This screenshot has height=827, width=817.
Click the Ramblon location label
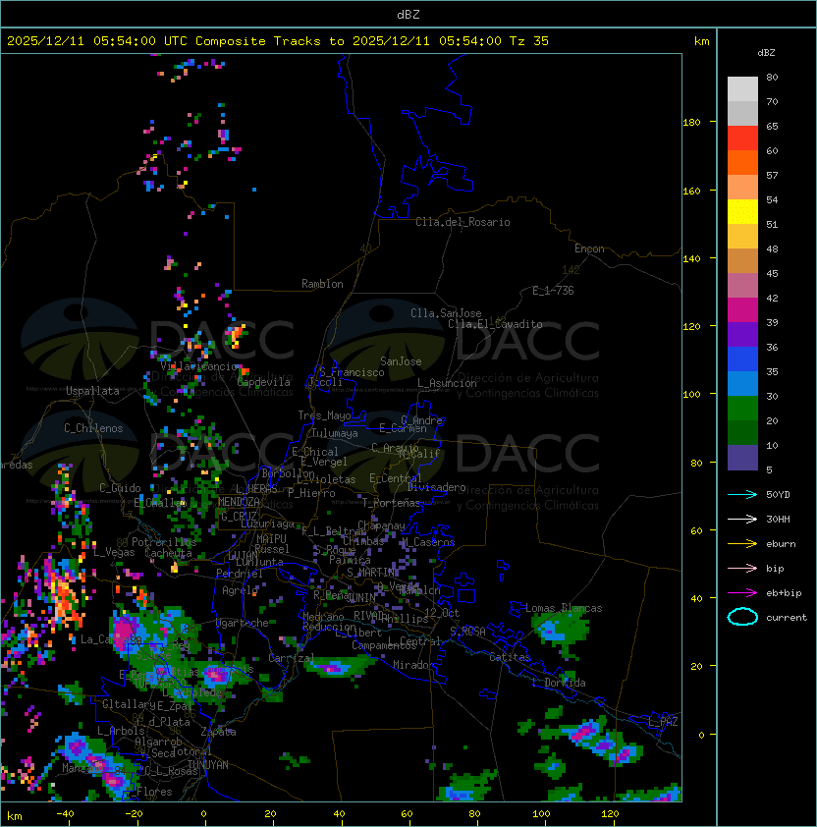[322, 284]
